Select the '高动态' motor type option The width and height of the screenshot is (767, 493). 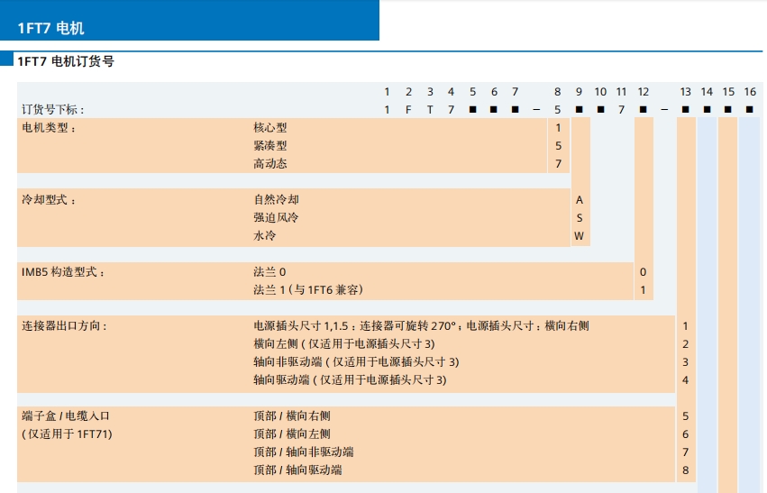click(270, 164)
